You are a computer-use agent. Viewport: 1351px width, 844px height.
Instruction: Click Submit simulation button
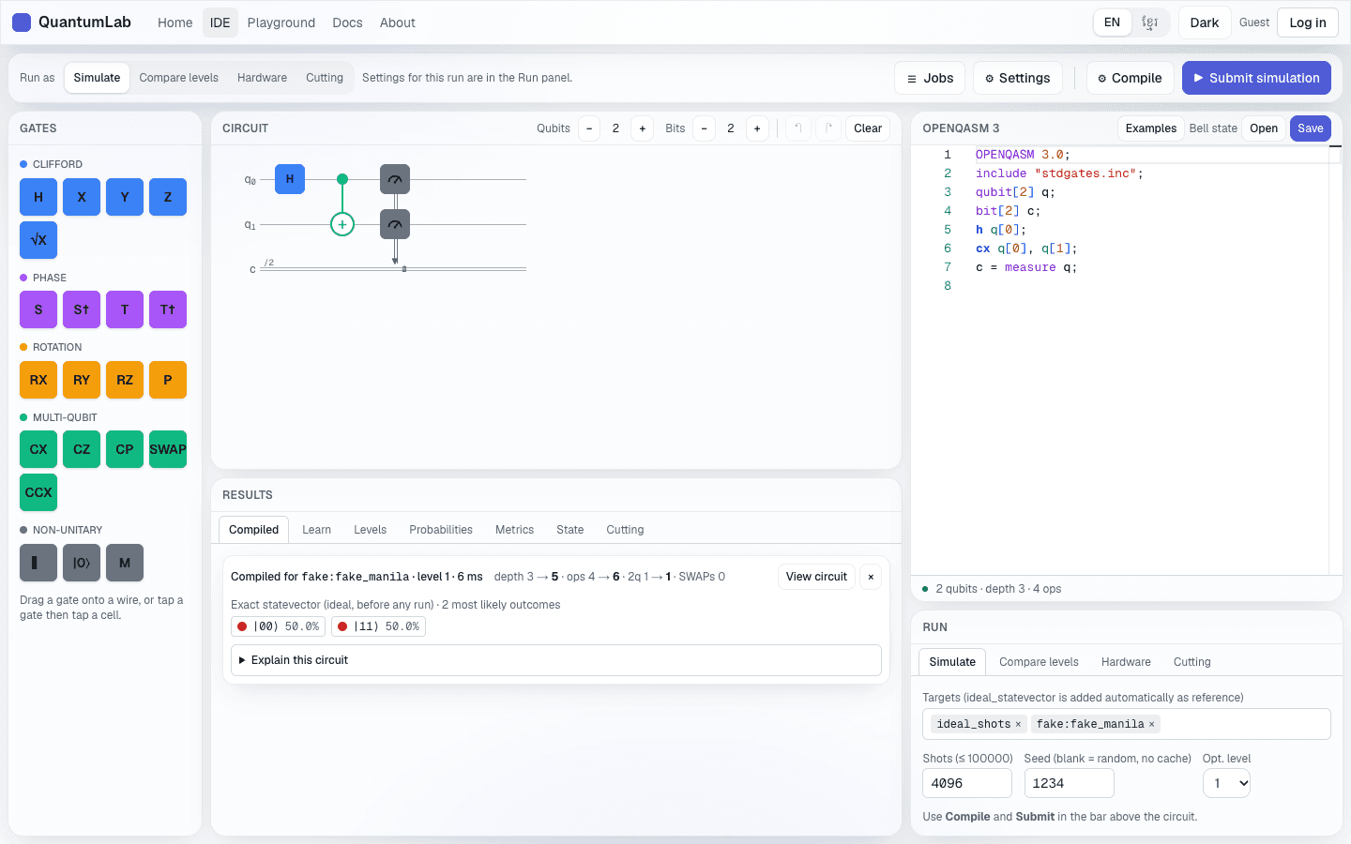click(1257, 78)
